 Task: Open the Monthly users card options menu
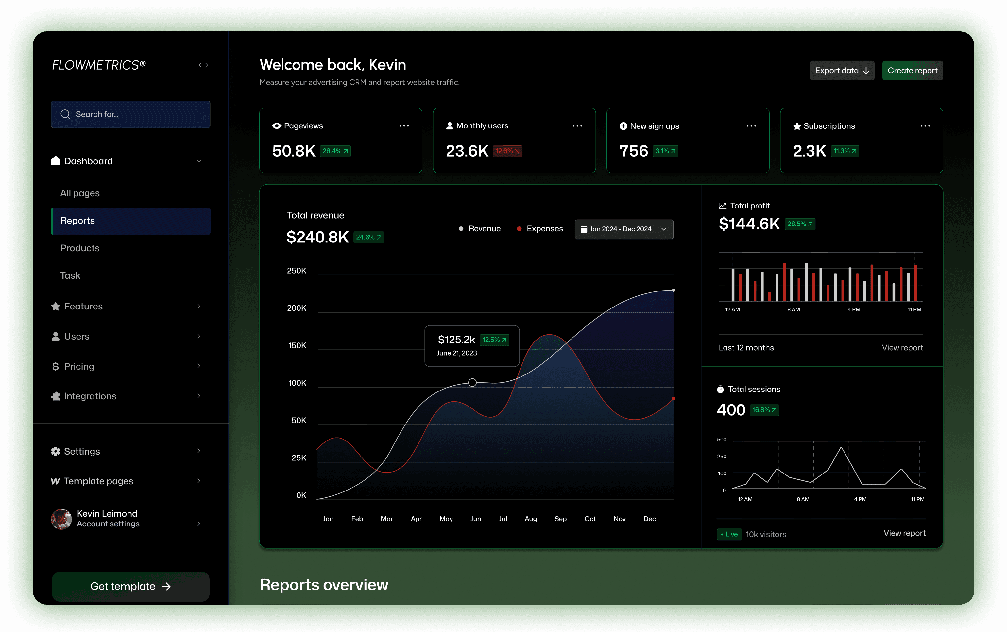coord(577,126)
